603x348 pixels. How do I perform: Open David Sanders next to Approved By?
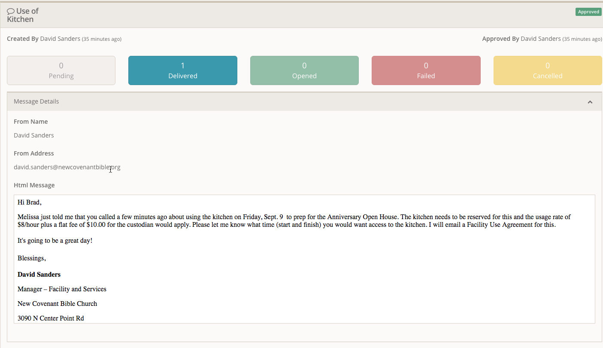coord(540,39)
